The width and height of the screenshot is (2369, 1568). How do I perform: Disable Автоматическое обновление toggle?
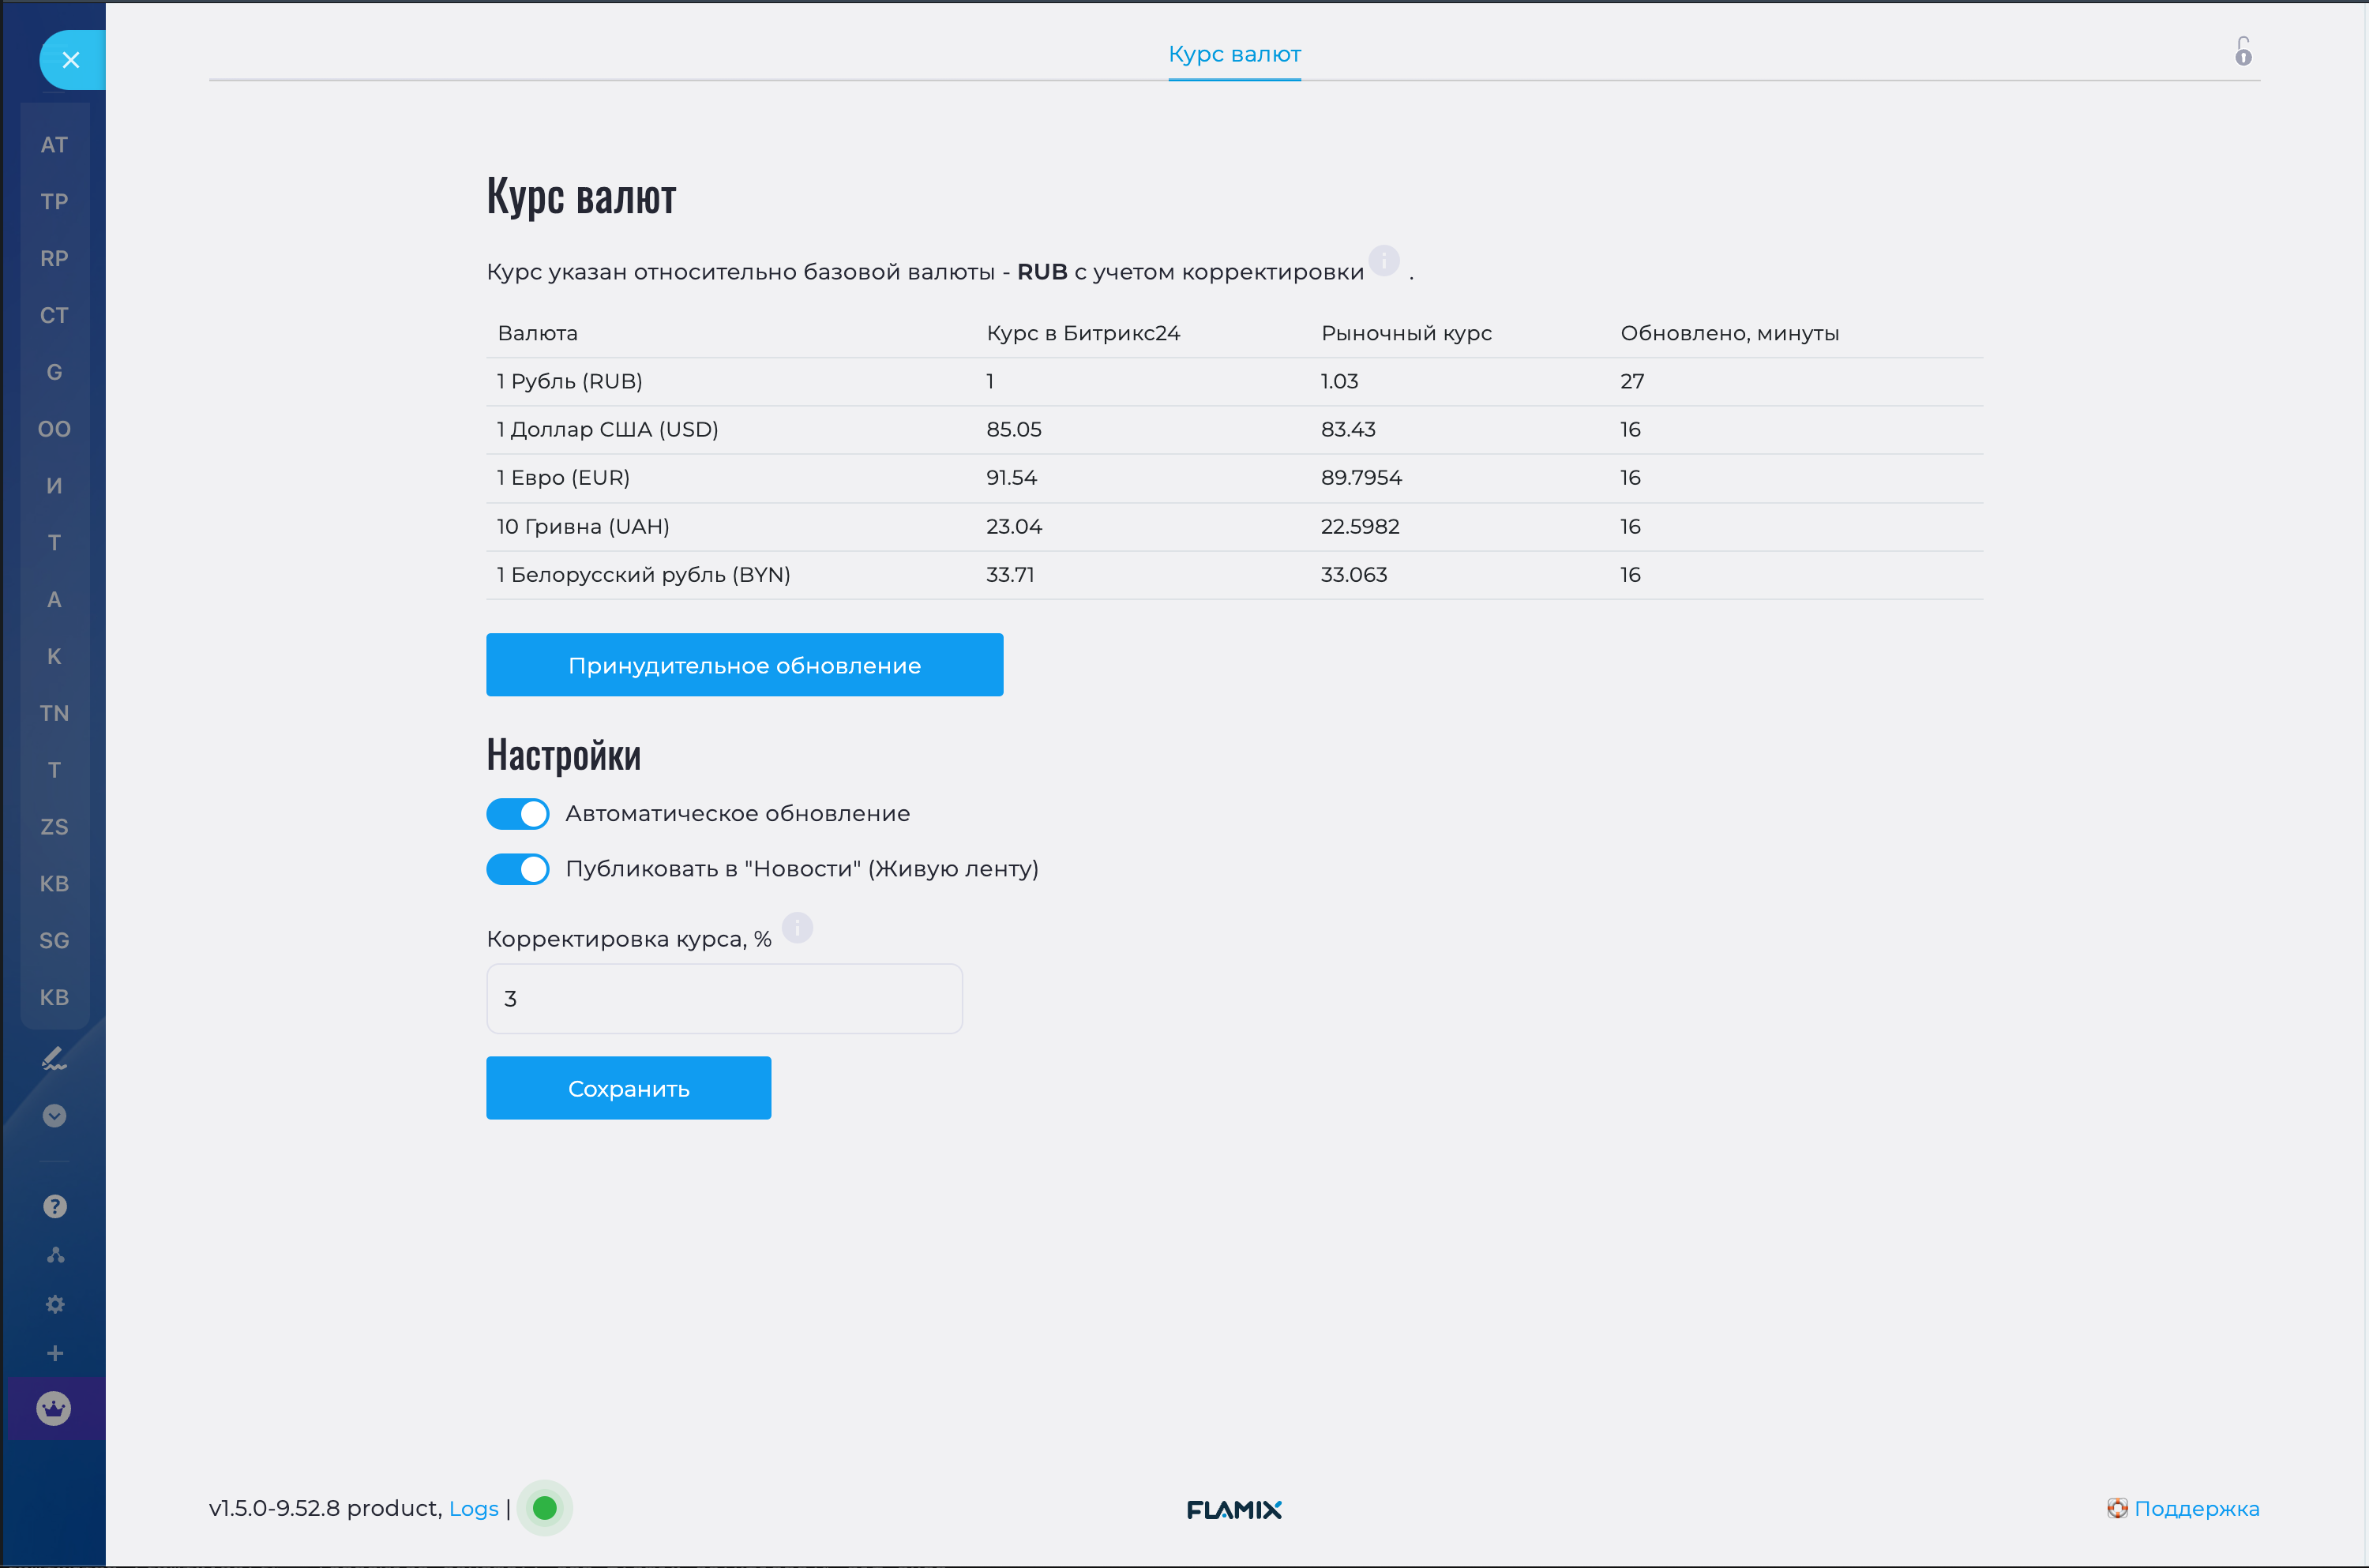coord(518,814)
